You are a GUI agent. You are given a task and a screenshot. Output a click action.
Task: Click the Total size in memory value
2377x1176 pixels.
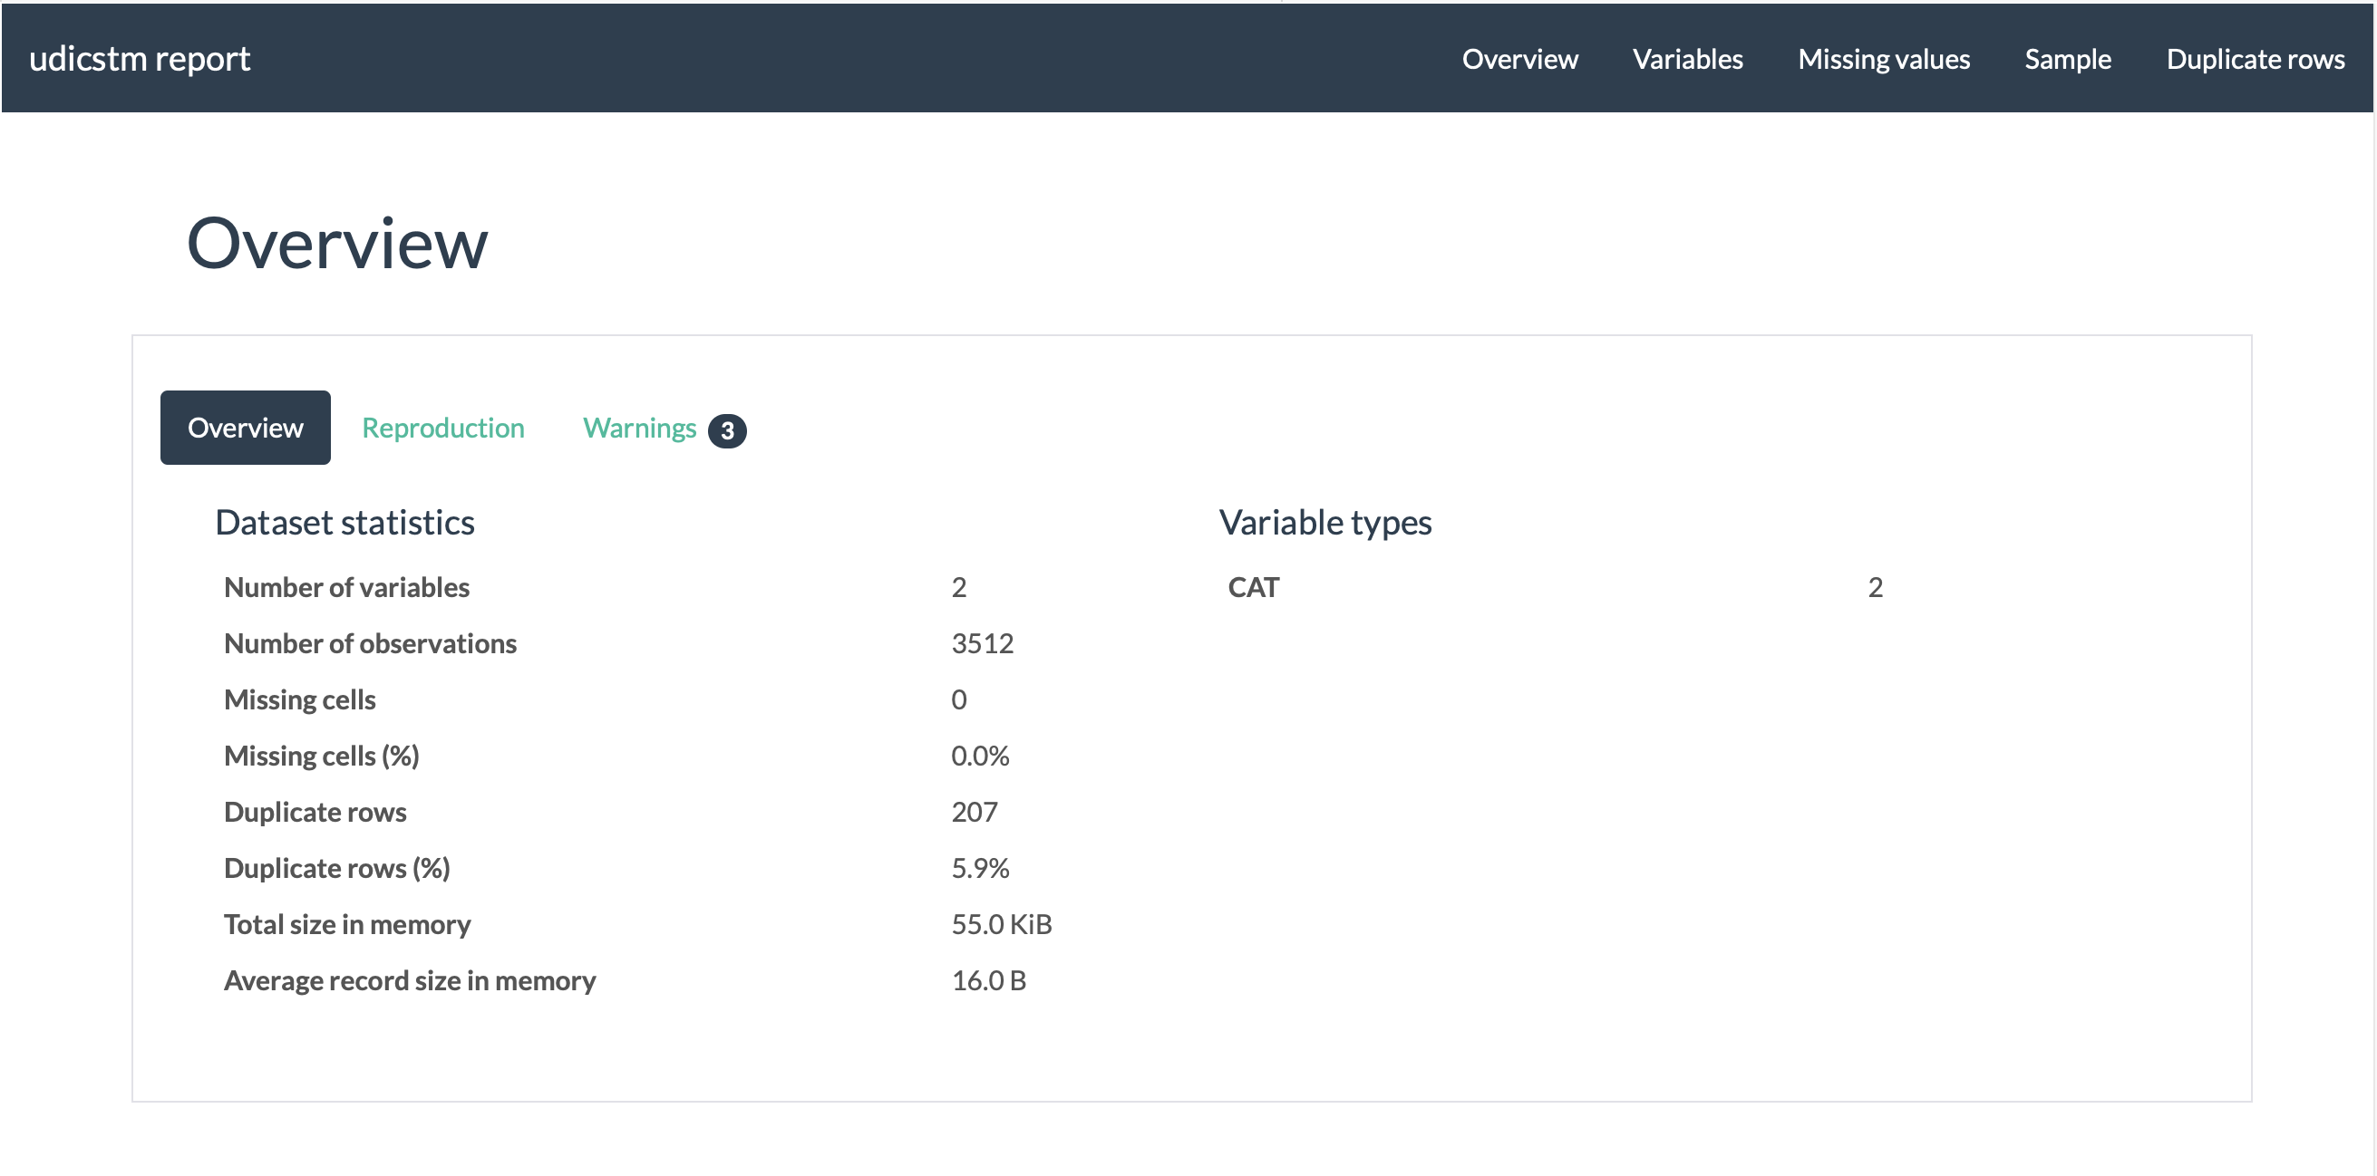tap(1001, 925)
